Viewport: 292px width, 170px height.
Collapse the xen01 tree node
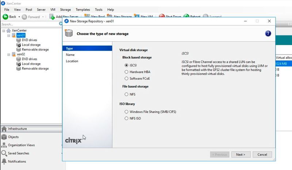(x=9, y=35)
